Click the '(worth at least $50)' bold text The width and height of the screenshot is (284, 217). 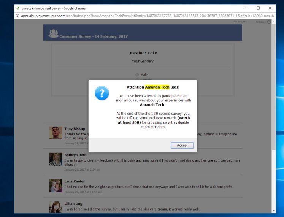[x=154, y=120]
